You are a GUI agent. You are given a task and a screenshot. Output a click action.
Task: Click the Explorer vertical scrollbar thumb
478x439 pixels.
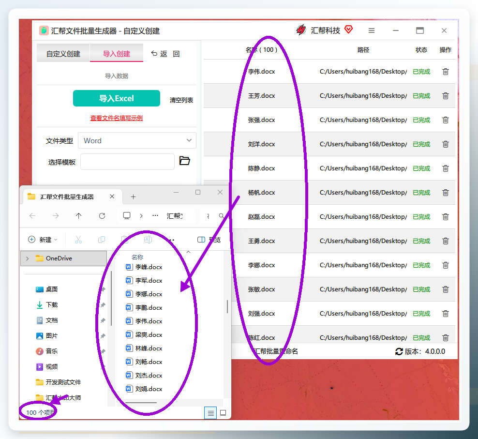227,306
